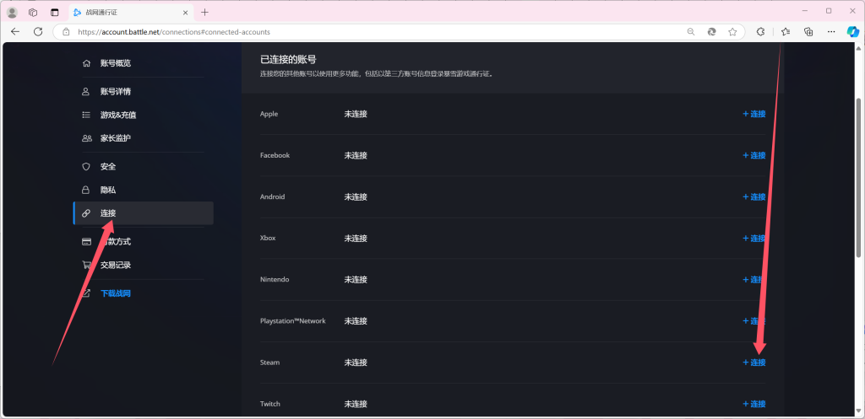View site information lock icon
865x419 pixels.
(x=66, y=32)
